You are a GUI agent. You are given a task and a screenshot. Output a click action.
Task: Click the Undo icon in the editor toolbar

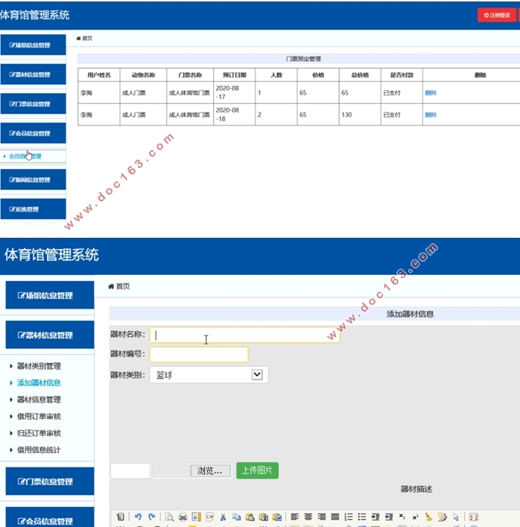(138, 517)
